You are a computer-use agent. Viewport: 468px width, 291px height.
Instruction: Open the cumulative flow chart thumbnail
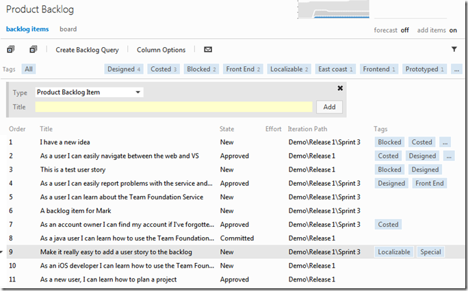point(333,10)
